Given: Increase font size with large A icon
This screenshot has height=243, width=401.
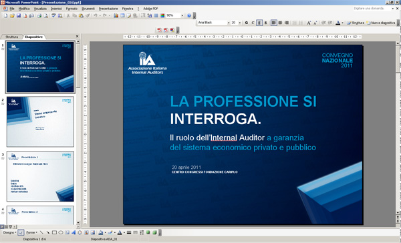Looking at the screenshot, I should tap(309, 23).
